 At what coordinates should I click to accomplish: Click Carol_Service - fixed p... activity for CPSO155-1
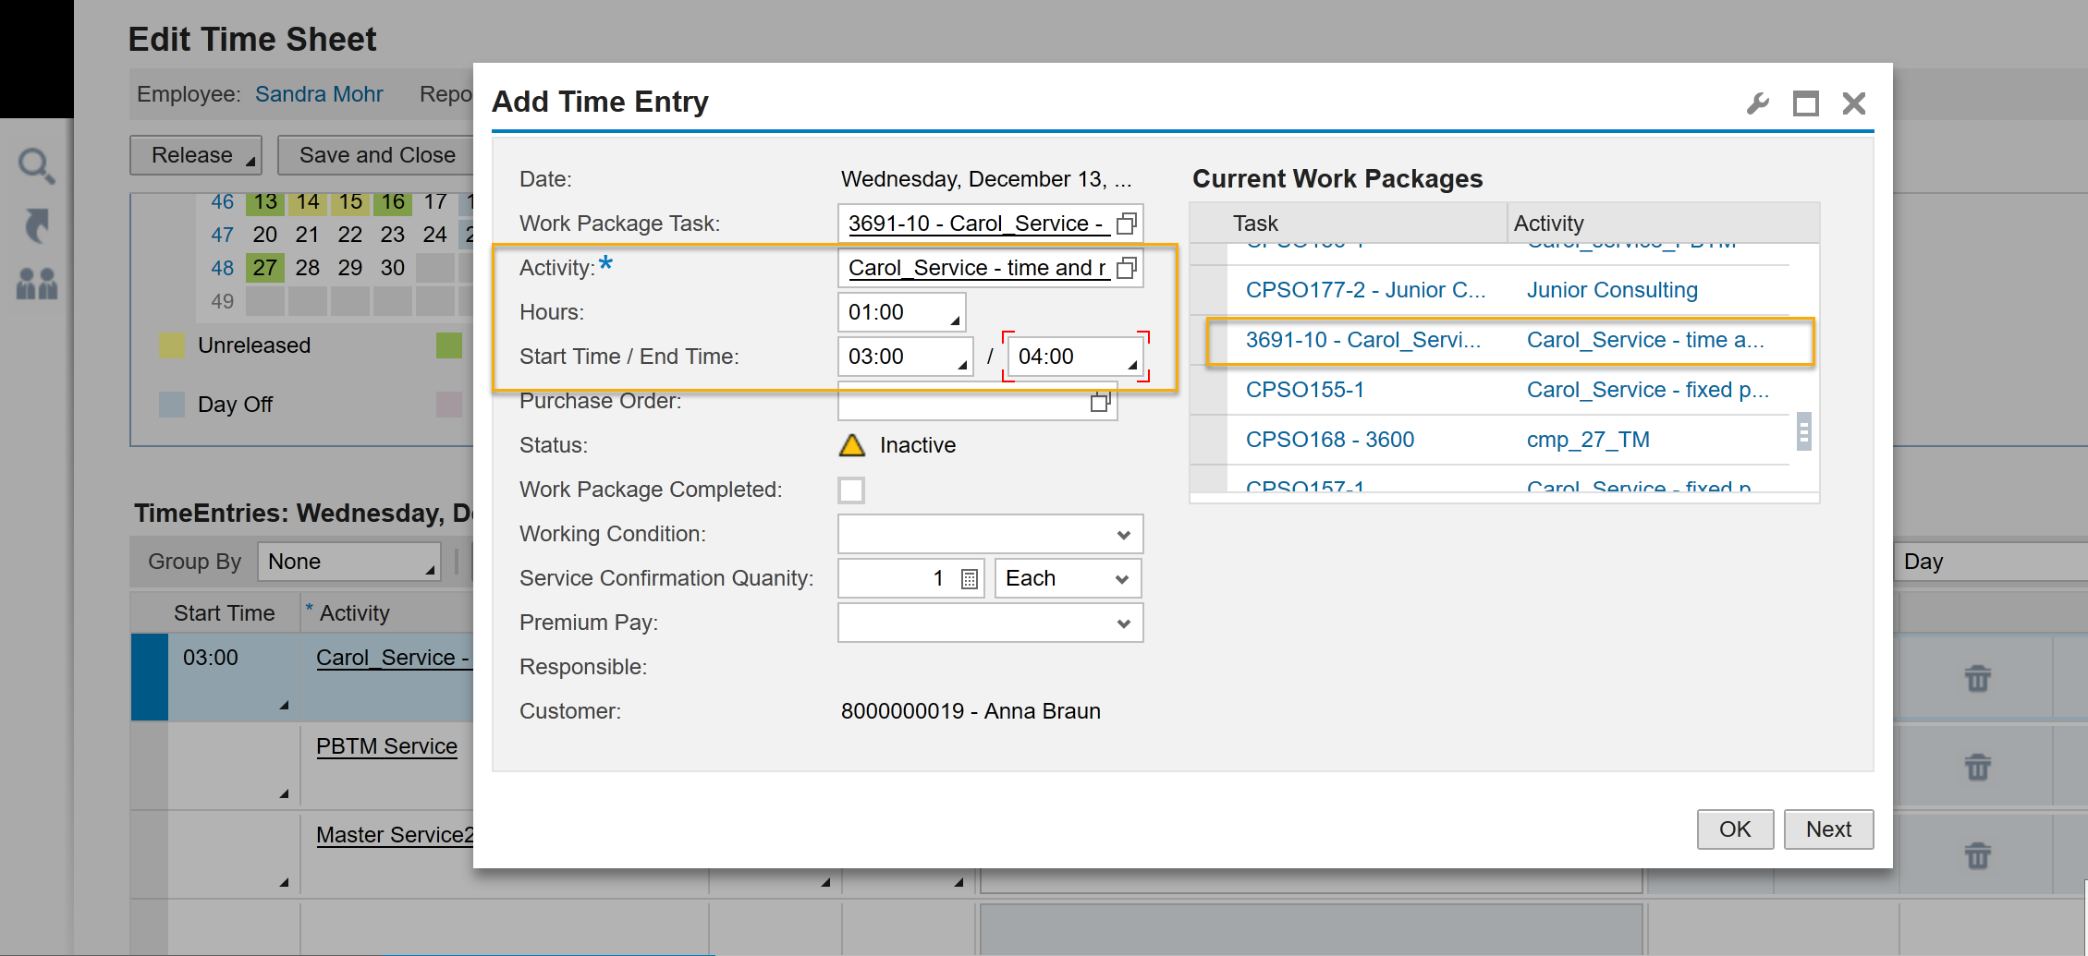point(1647,390)
